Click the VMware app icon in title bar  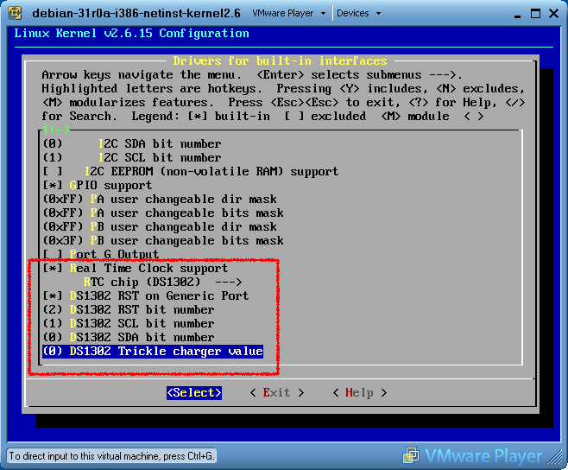point(16,13)
